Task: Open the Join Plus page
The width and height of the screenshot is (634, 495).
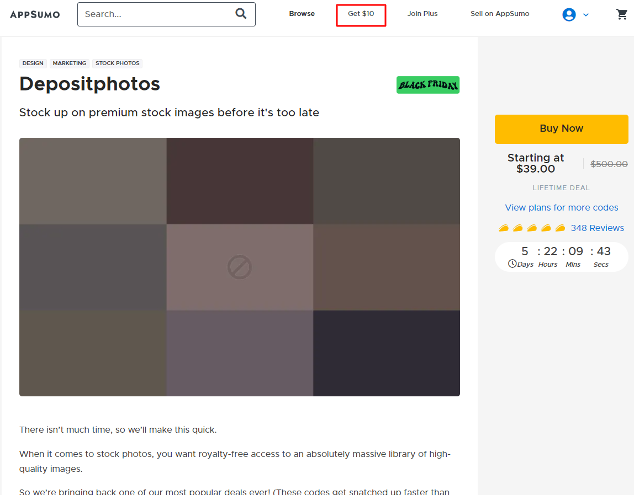Action: coord(422,14)
